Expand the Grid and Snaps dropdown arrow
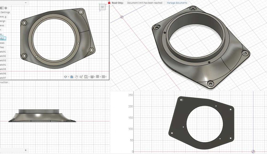Screen dimensions: 267x154 coord(100,77)
